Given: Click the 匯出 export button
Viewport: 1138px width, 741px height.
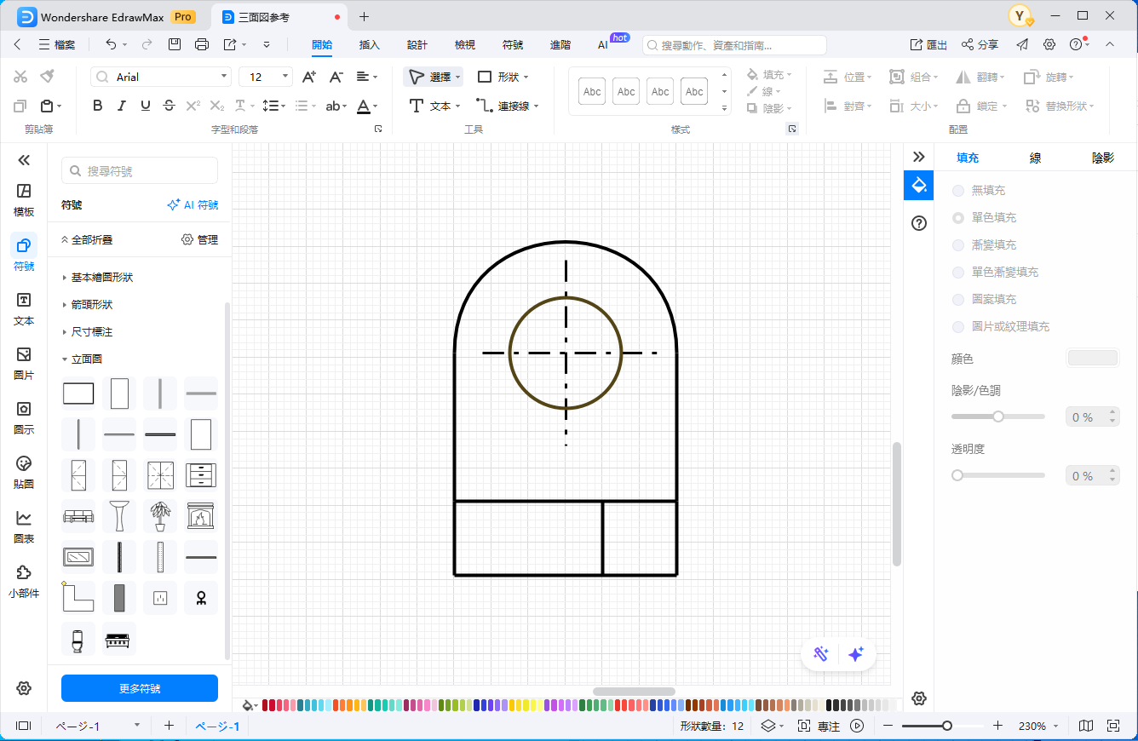Looking at the screenshot, I should [x=928, y=44].
